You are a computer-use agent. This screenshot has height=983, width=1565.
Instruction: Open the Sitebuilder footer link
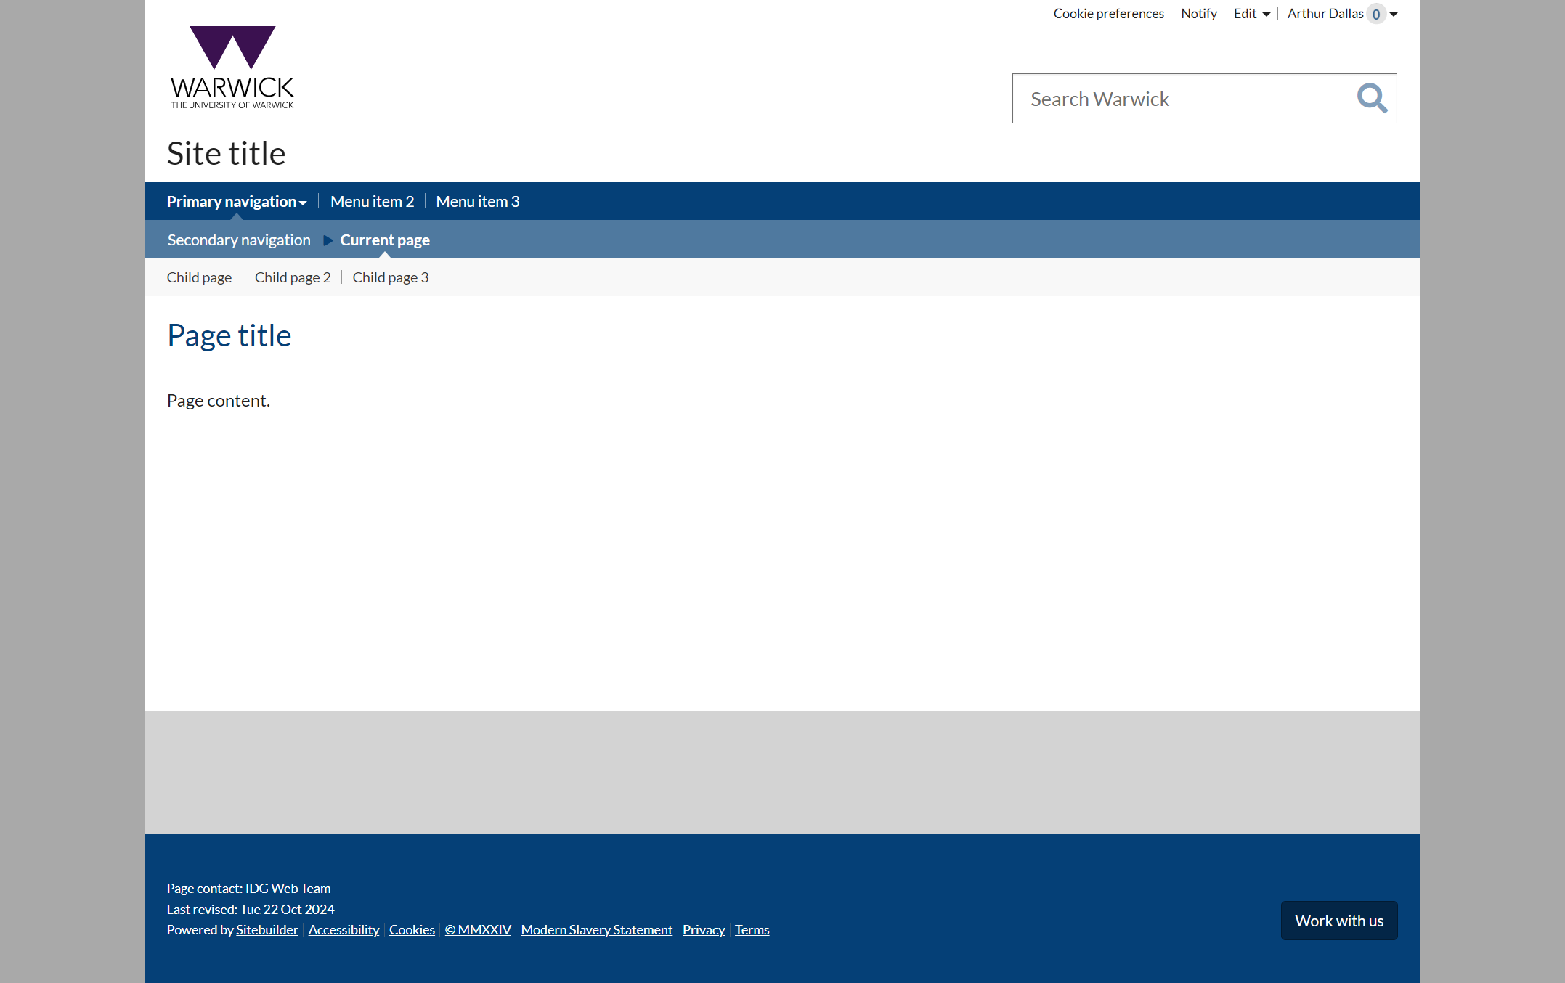tap(267, 929)
